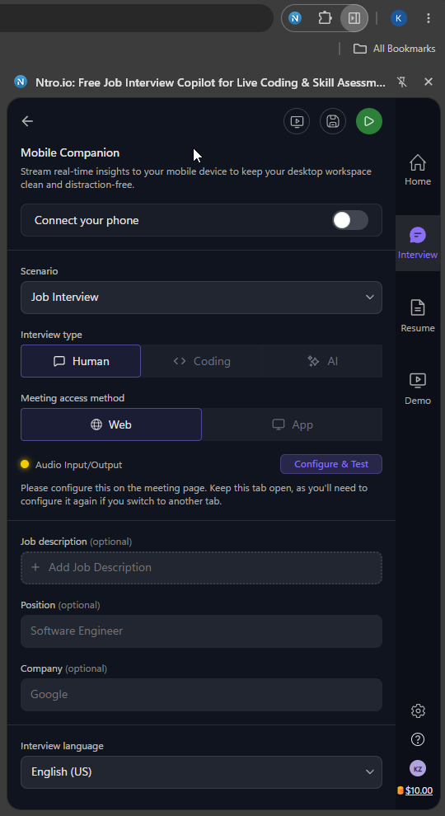
Task: Open the Chrome profile K avatar
Action: click(x=399, y=18)
